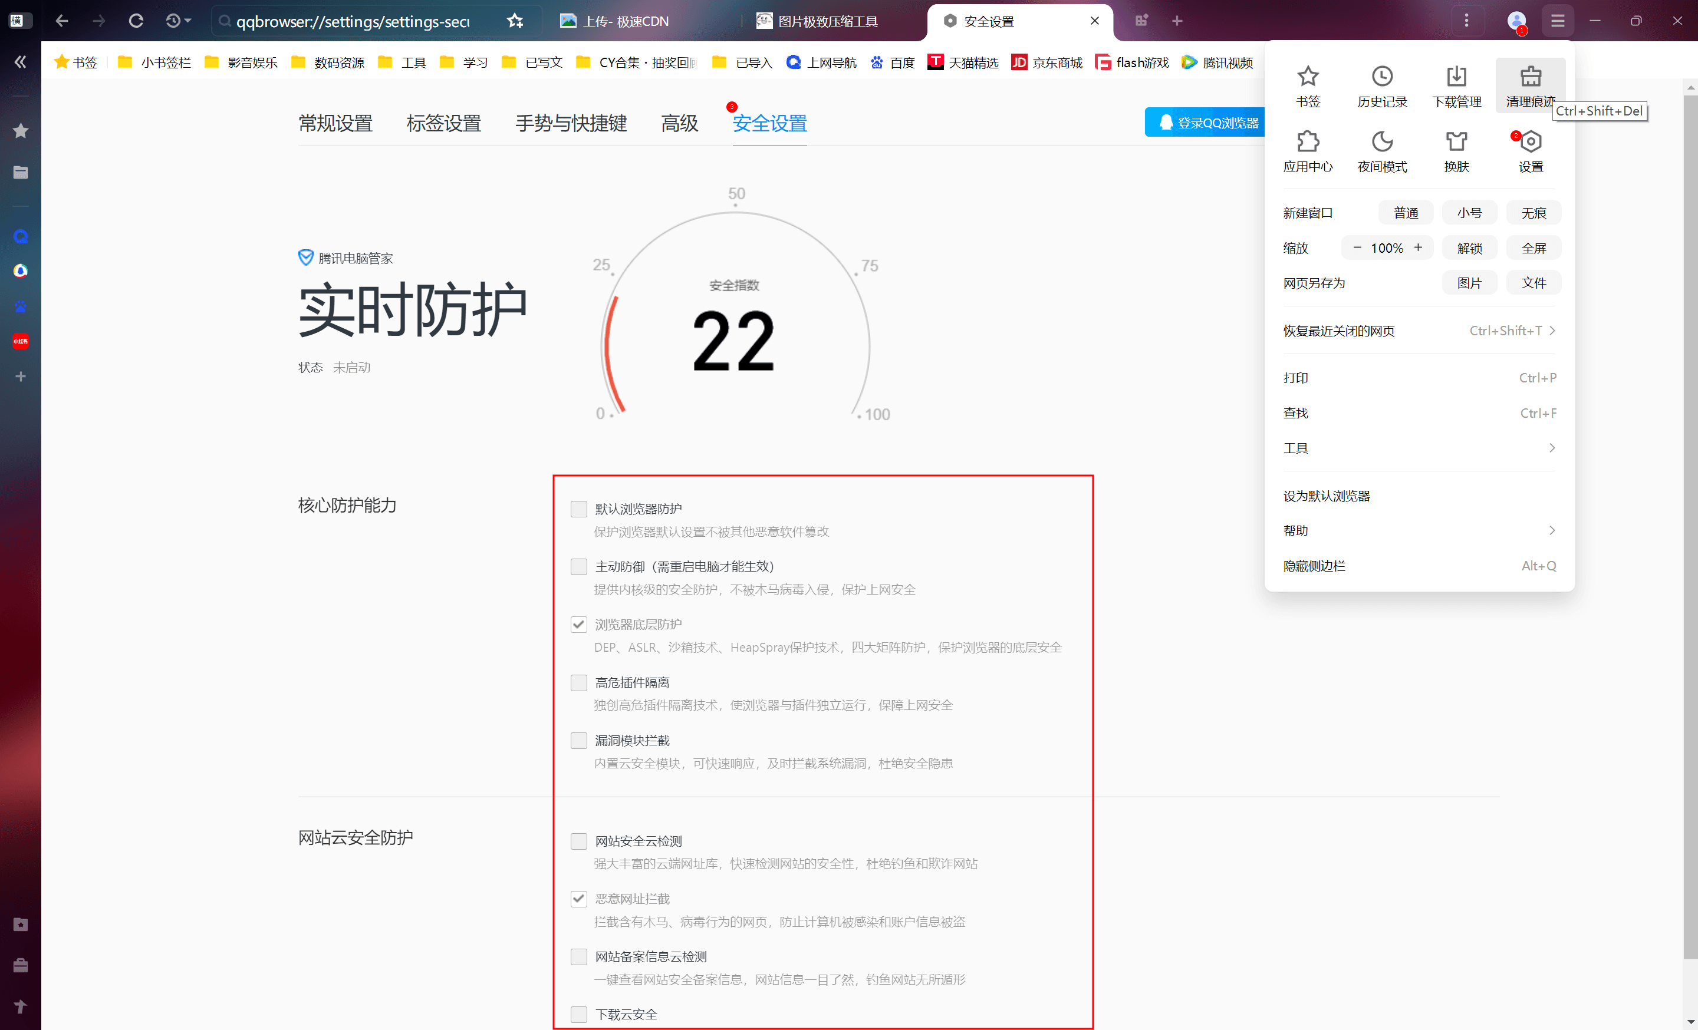Open sidebar favorites star icon
The height and width of the screenshot is (1030, 1698).
[21, 130]
